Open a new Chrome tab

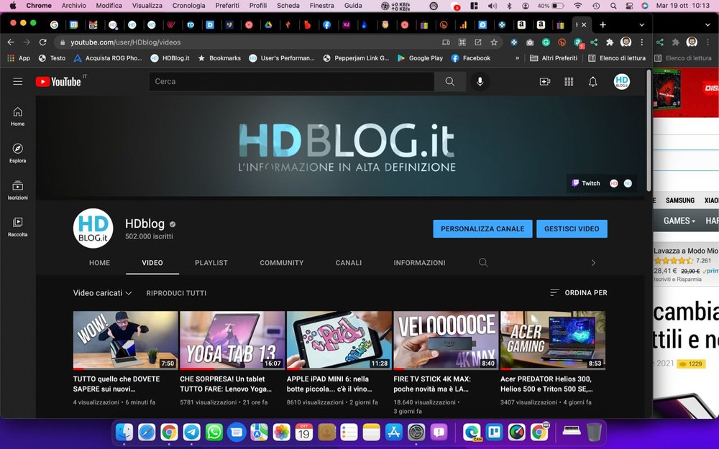[603, 24]
